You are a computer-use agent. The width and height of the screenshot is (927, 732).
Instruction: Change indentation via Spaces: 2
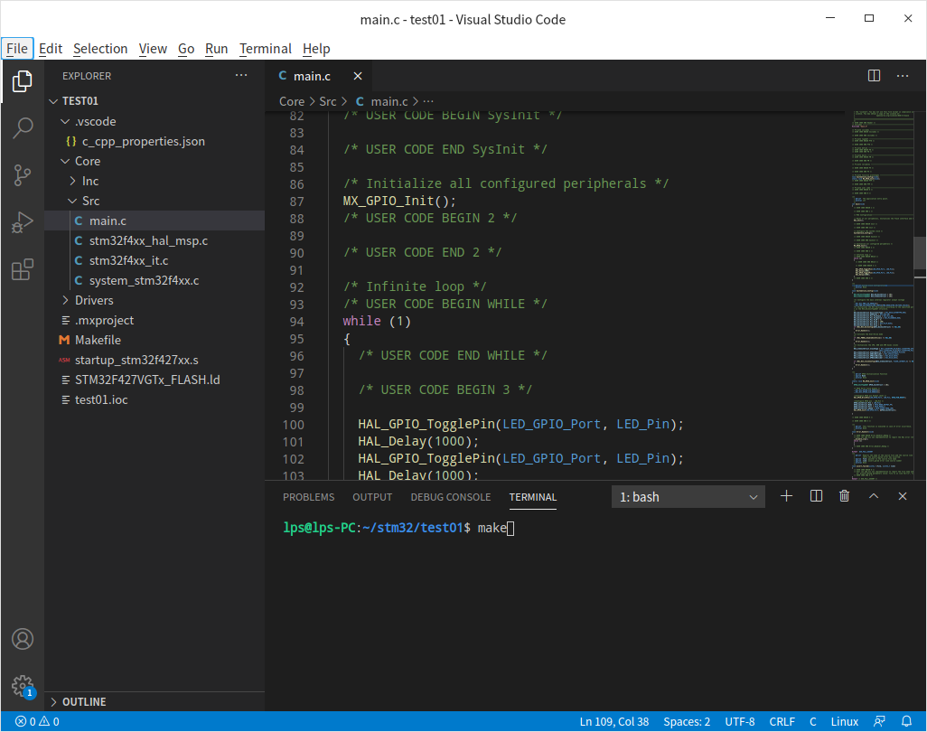pyautogui.click(x=687, y=721)
